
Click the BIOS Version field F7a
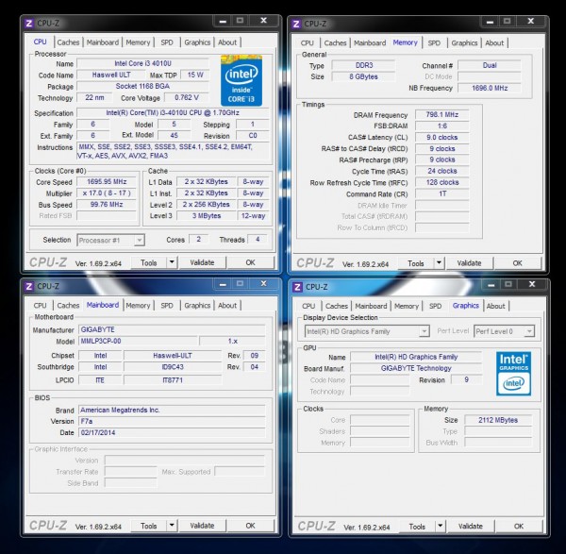pyautogui.click(x=172, y=422)
